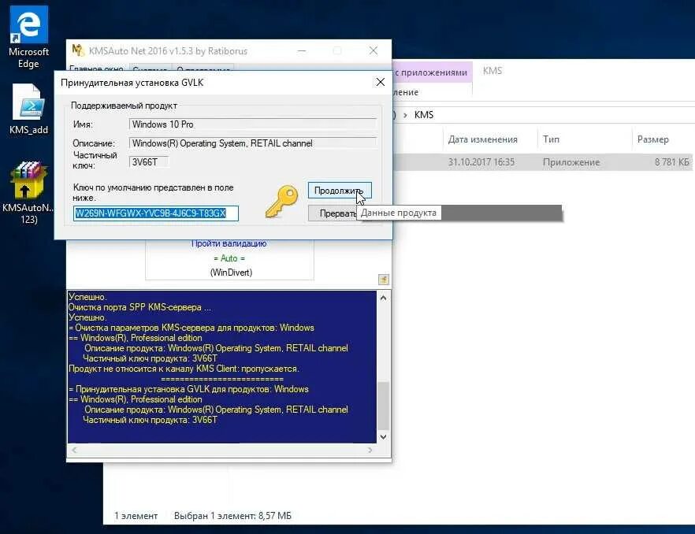This screenshot has height=534, width=695.
Task: Click the log scrollbar up arrow
Action: click(x=384, y=298)
